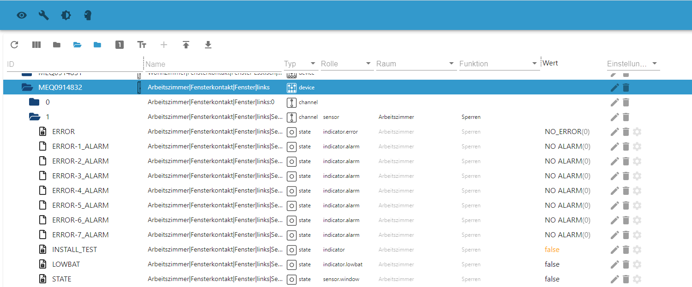Viewport: 692px width, 287px height.
Task: Select the ERROR-7_ALARM state
Action: tap(80, 235)
